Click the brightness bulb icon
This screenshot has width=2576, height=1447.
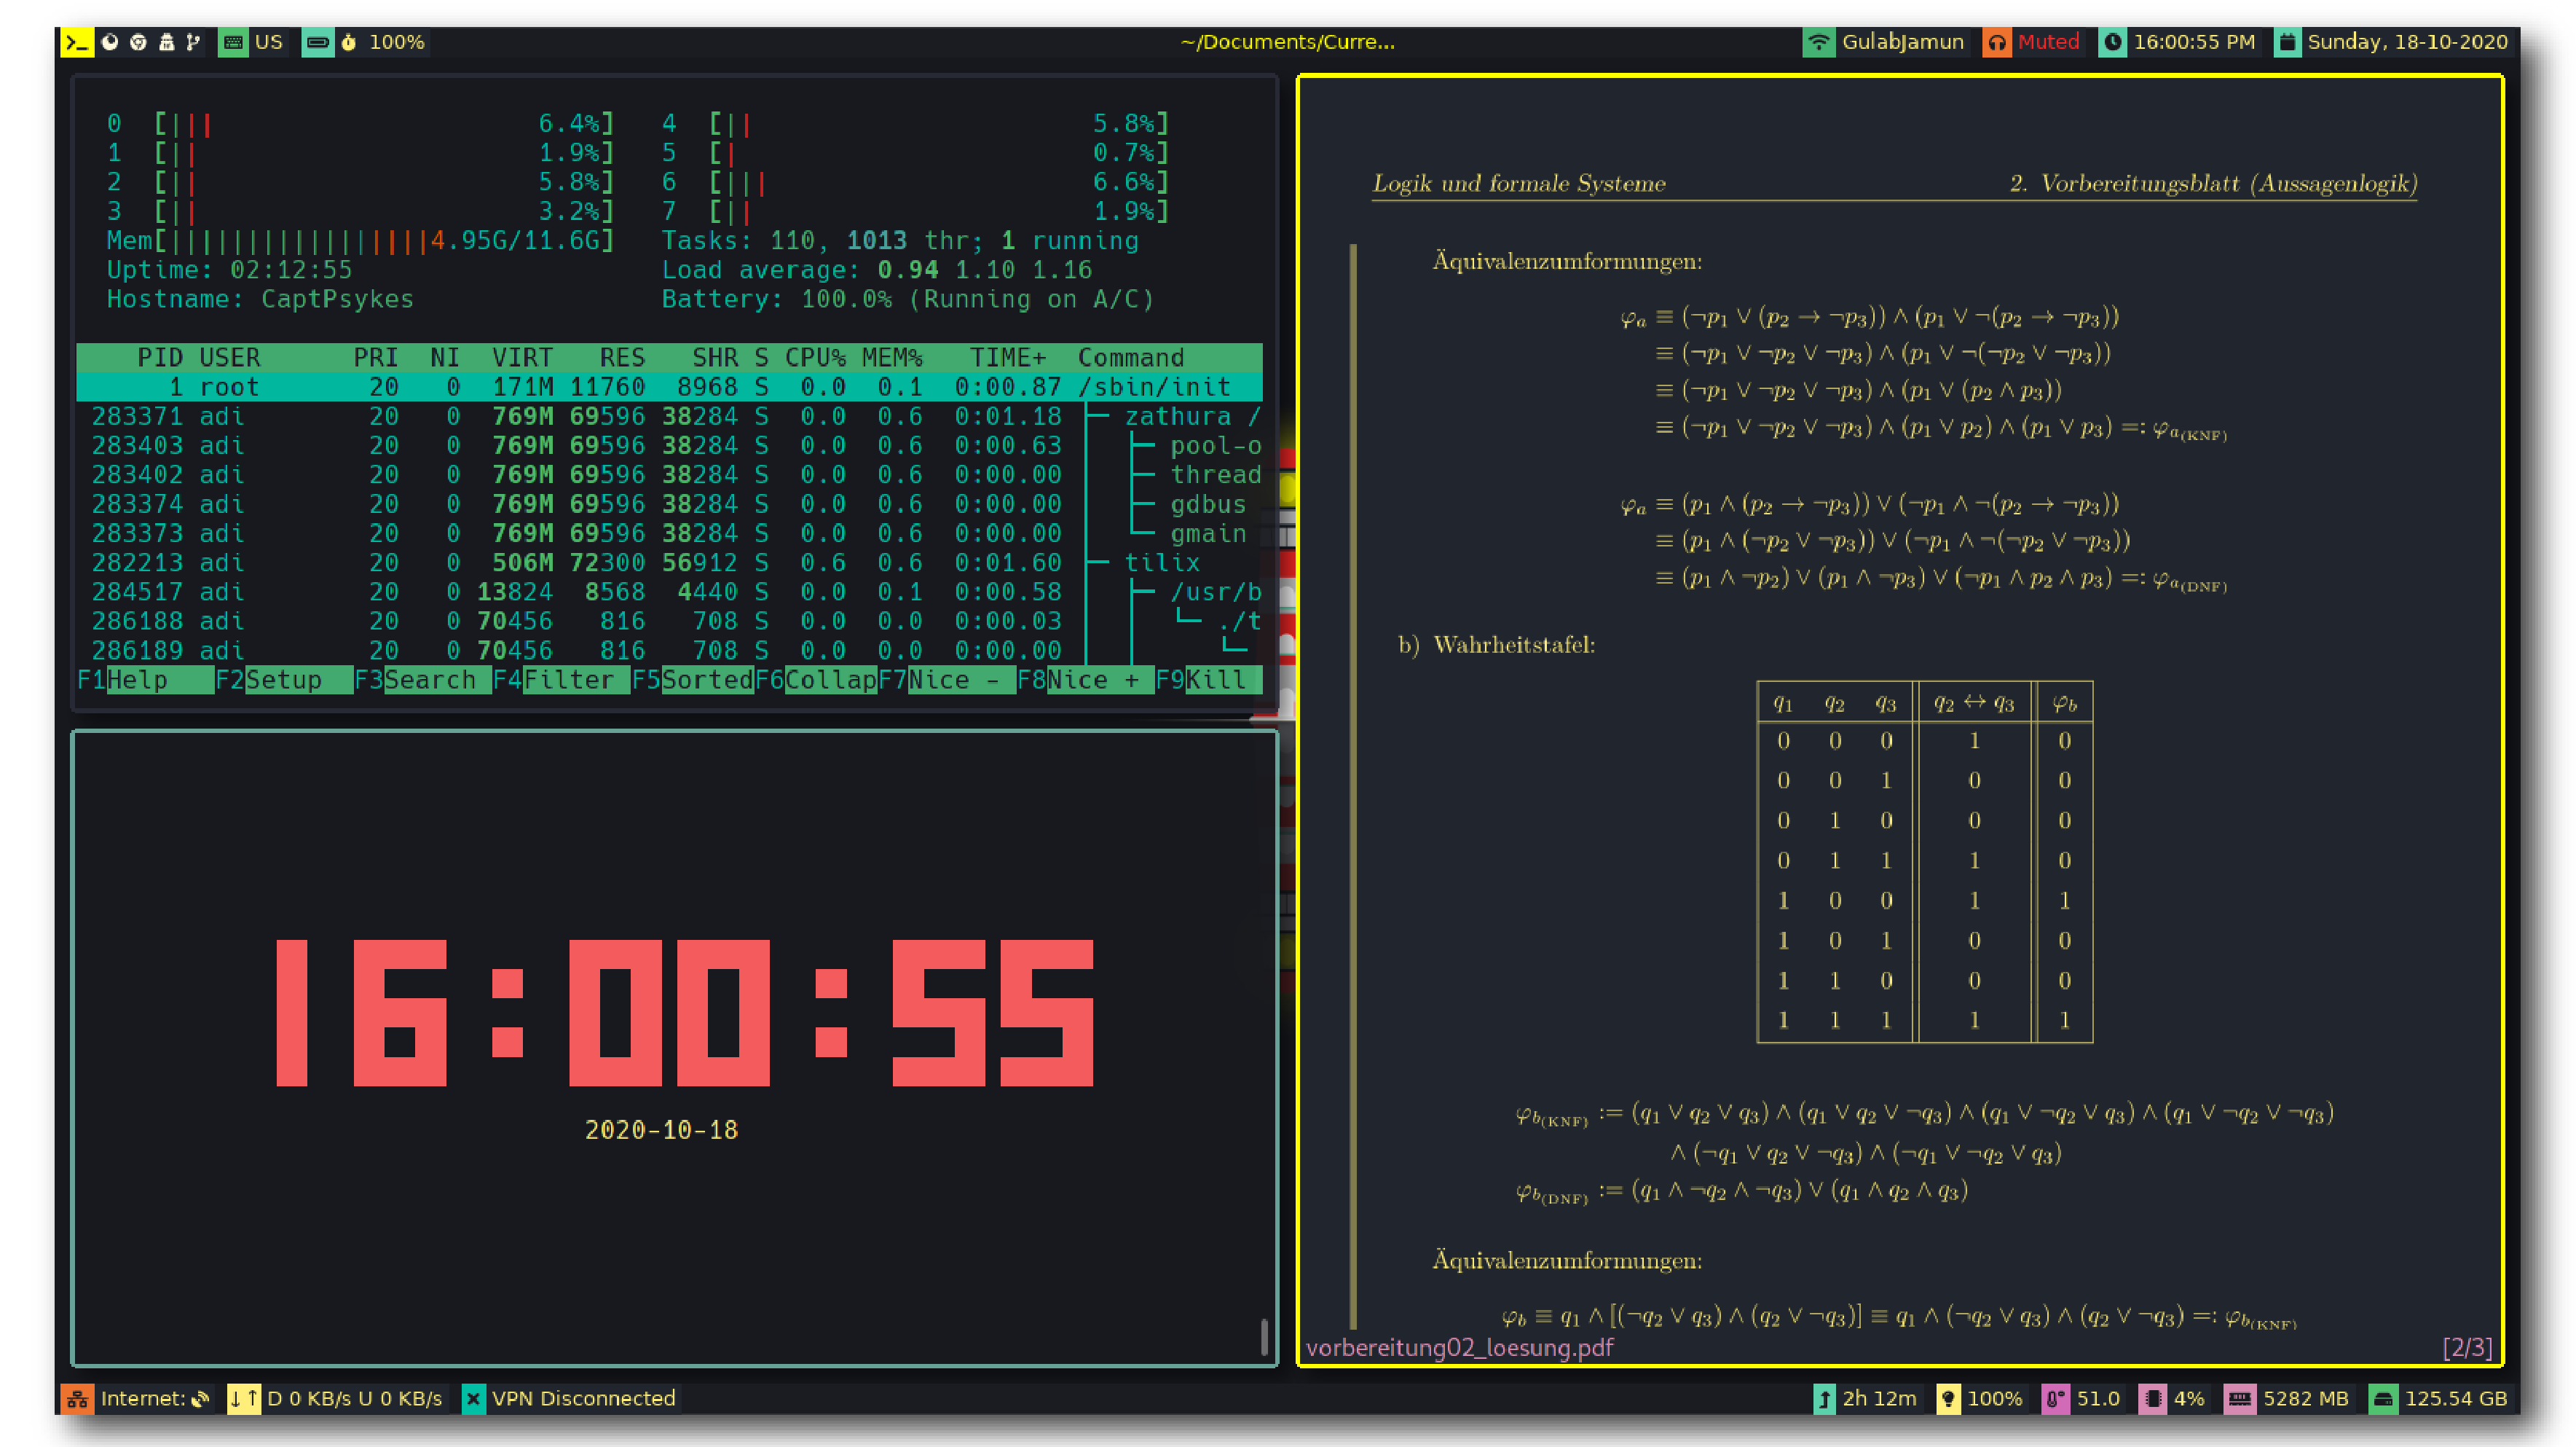tap(1948, 1398)
